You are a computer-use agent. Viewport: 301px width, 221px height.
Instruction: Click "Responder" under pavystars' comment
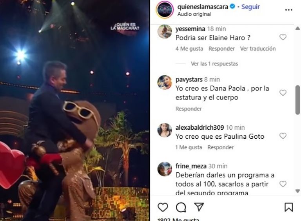[189, 109]
